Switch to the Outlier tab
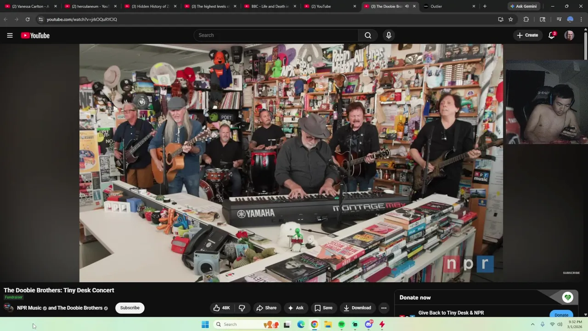 448,6
